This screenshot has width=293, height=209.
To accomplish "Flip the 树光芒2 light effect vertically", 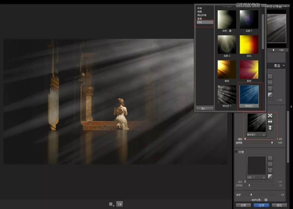I will coord(270,128).
